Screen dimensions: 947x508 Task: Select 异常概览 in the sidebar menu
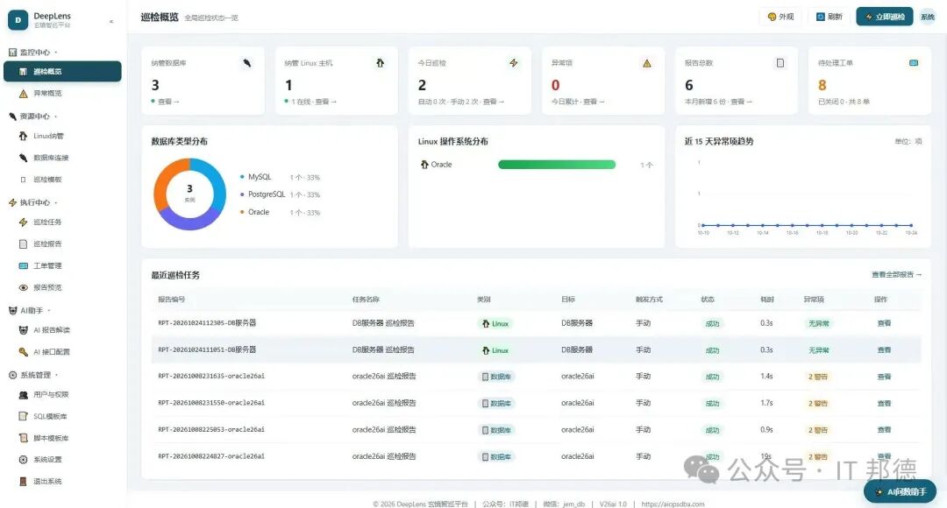(x=62, y=94)
